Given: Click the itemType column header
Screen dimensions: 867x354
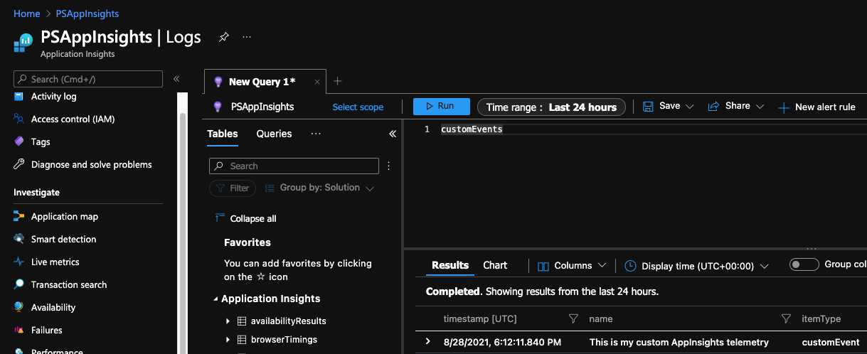Looking at the screenshot, I should click(x=821, y=319).
